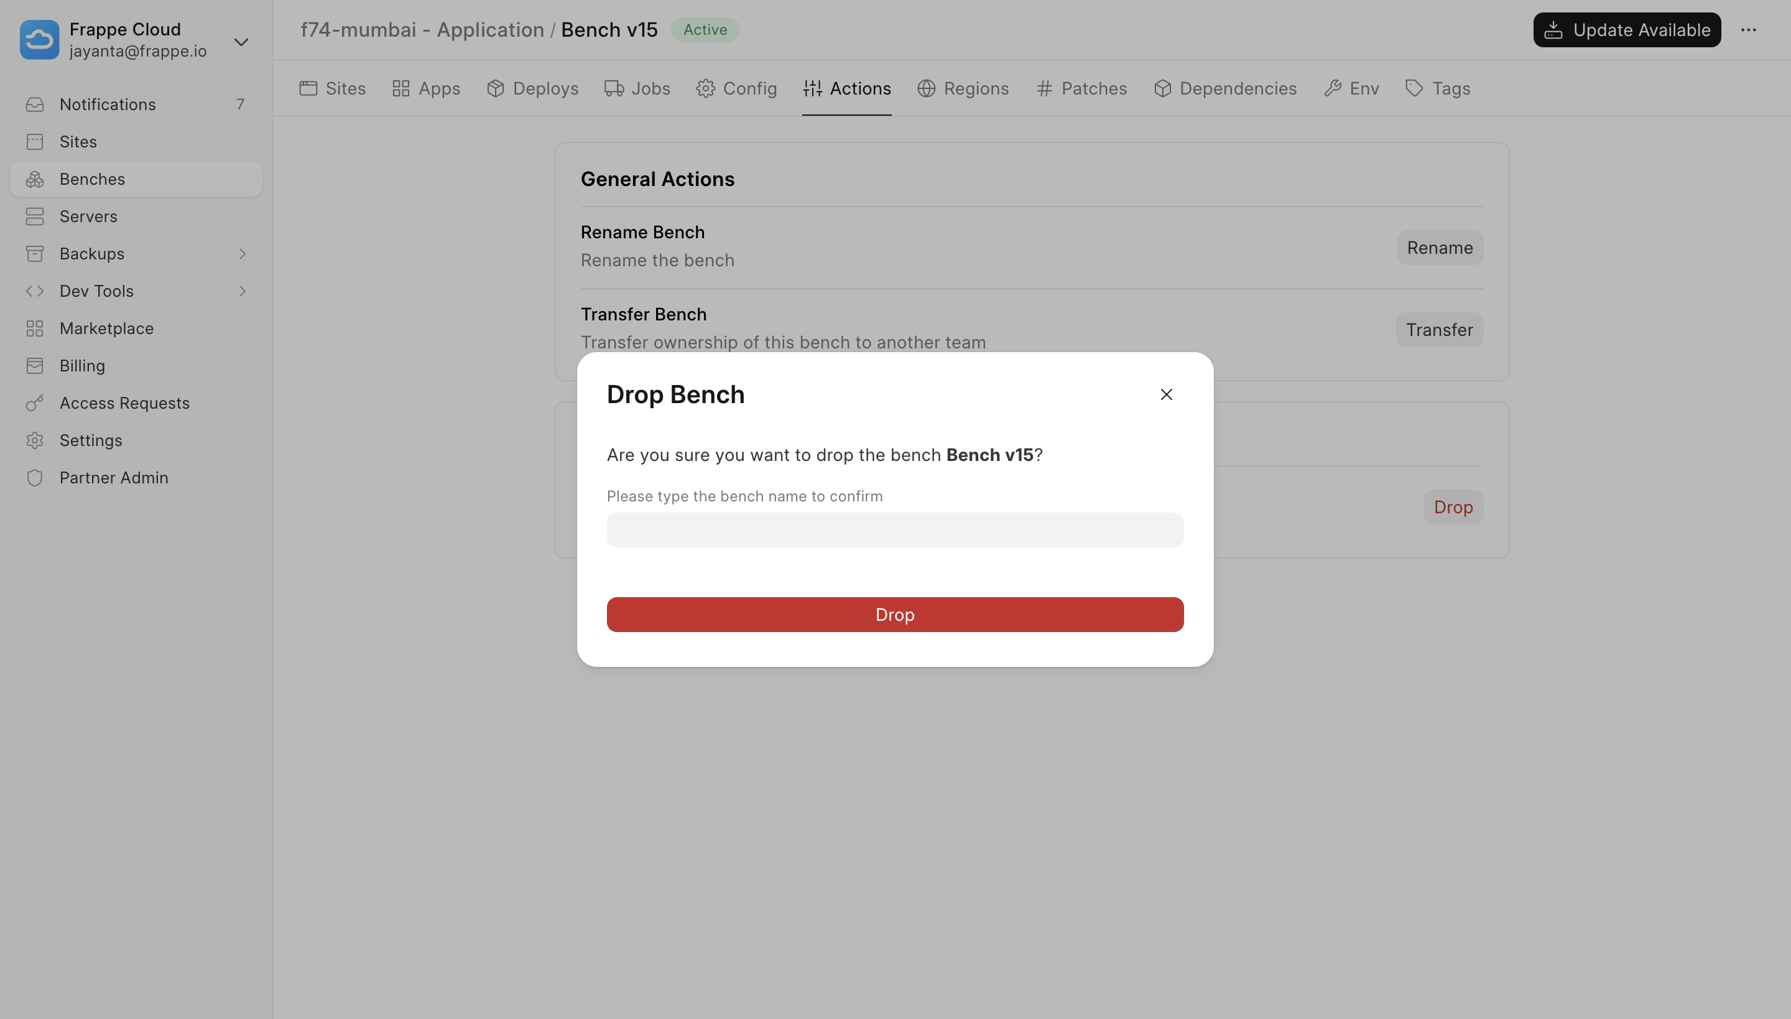Open f74-mumbai - Application breadcrumb link
Viewport: 1791px width, 1019px height.
[422, 30]
